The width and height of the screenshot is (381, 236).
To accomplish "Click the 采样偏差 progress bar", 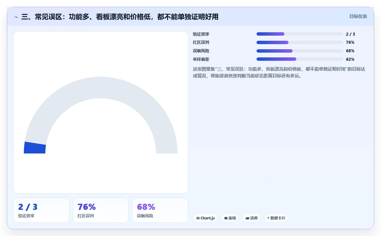I will (300, 59).
